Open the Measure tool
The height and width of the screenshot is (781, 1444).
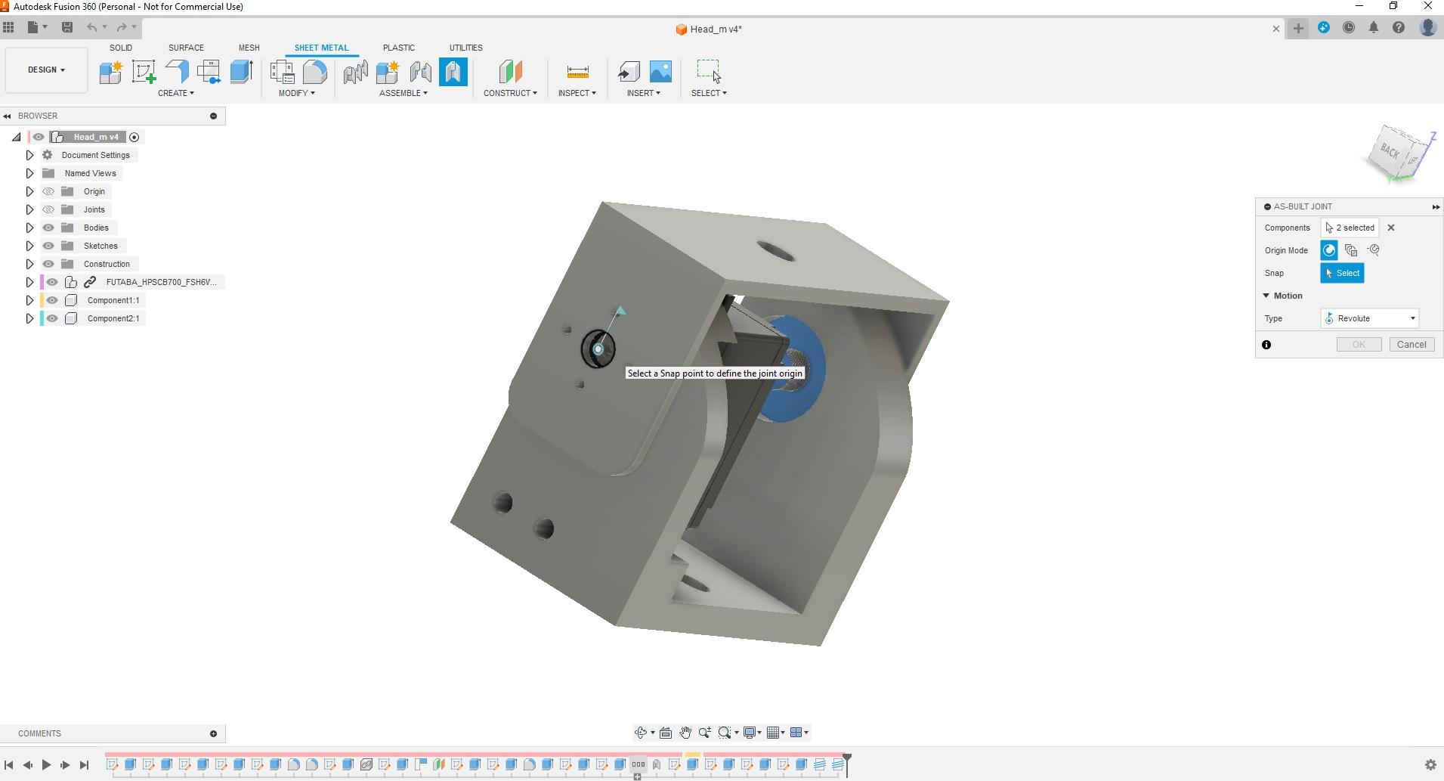(577, 72)
